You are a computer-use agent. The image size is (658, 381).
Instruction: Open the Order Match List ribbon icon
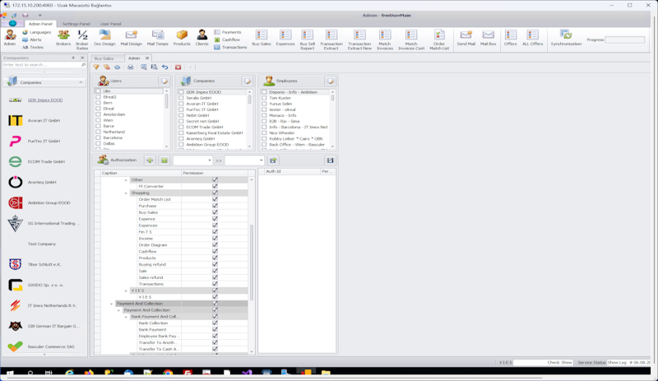(x=439, y=39)
